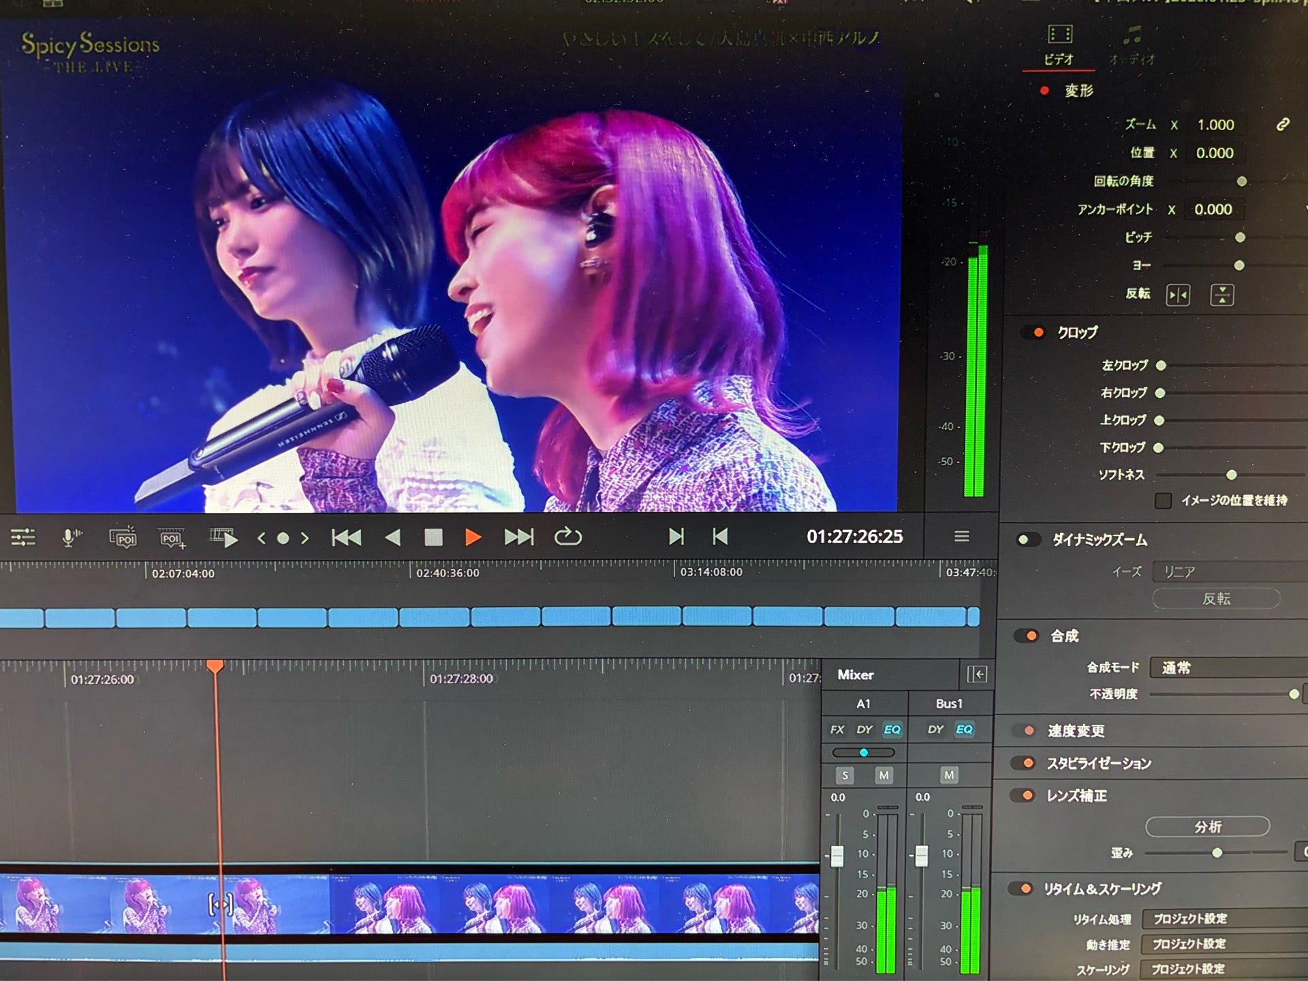Toggle zoom X/Y link icon

(x=1283, y=124)
